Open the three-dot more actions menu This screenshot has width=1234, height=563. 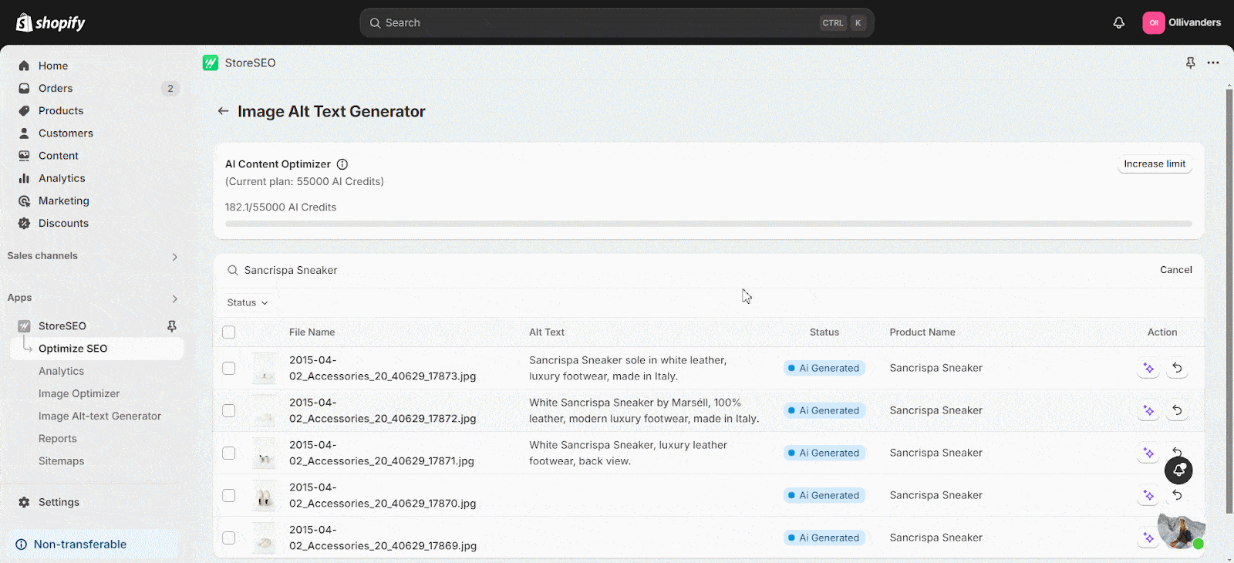tap(1213, 62)
